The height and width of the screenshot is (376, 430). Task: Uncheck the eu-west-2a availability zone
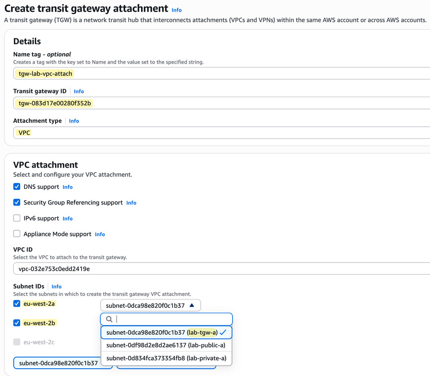[x=16, y=303]
